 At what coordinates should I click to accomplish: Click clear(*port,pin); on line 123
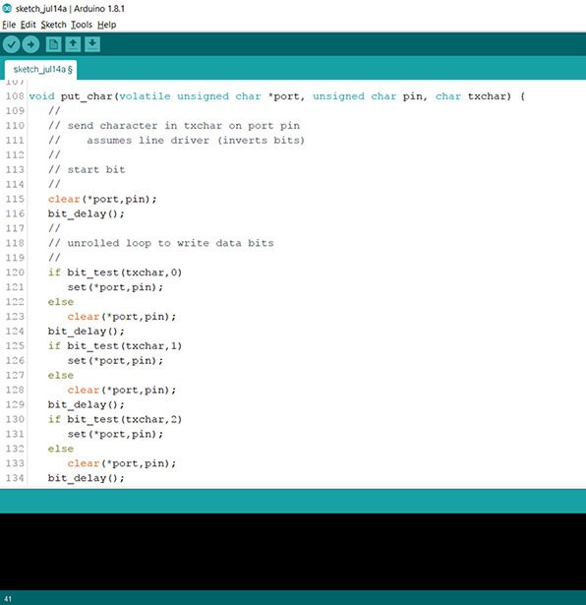point(122,317)
